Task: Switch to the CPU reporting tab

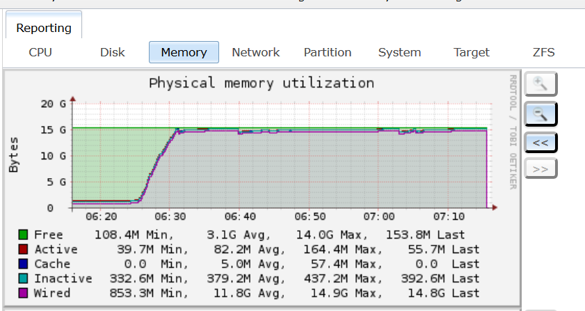Action: (x=40, y=52)
